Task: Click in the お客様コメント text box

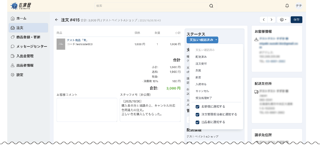Action: point(87,110)
